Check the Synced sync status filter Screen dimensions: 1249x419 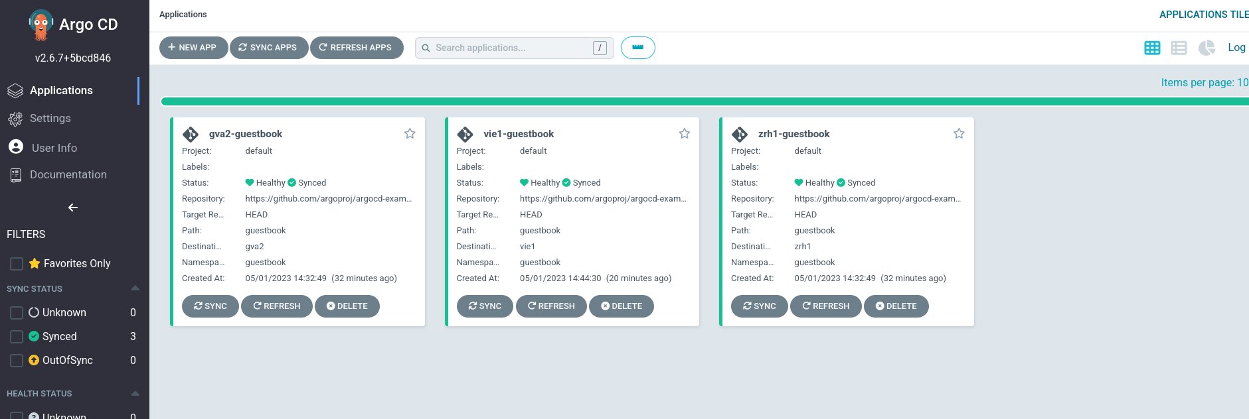17,337
